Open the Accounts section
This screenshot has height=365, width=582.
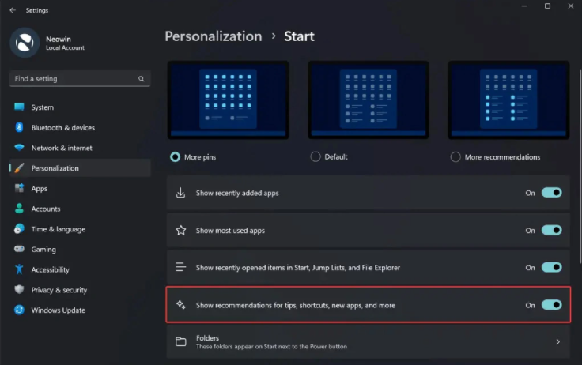click(46, 209)
